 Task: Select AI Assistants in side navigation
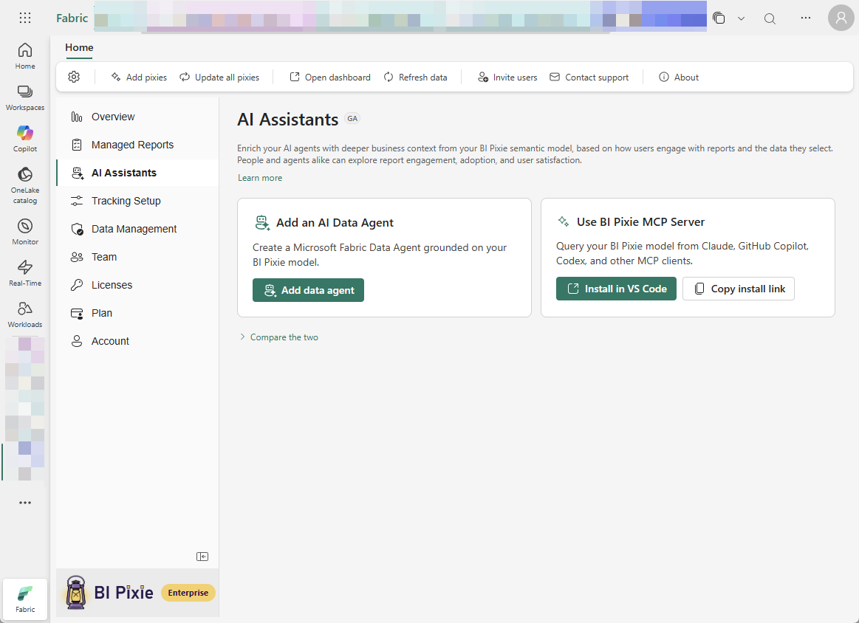(137, 173)
